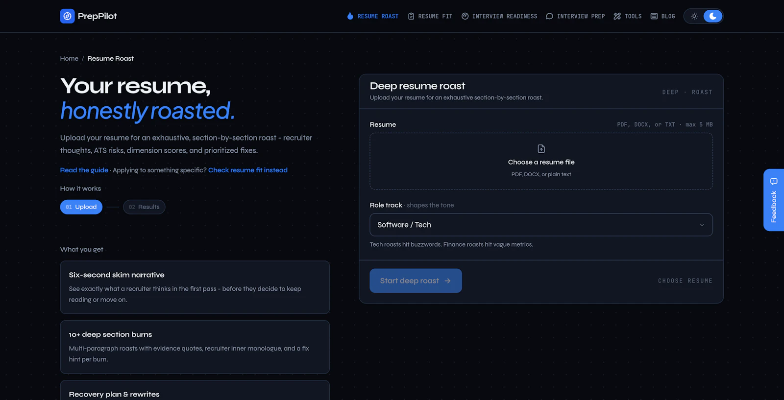Click the Recovery plan & rewrites card

pyautogui.click(x=195, y=390)
